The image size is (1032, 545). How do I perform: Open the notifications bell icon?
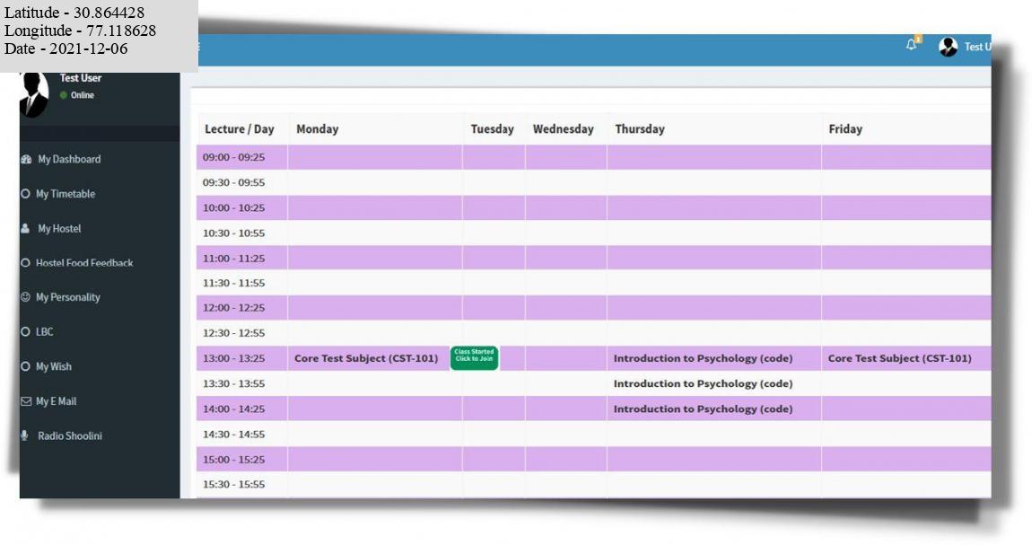pos(911,45)
